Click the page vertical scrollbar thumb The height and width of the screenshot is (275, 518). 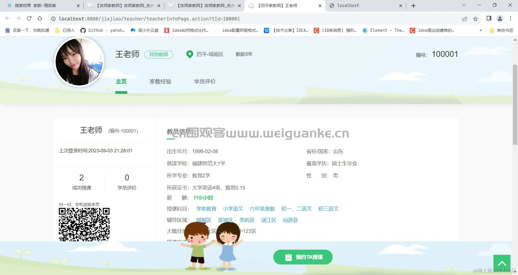click(515, 105)
